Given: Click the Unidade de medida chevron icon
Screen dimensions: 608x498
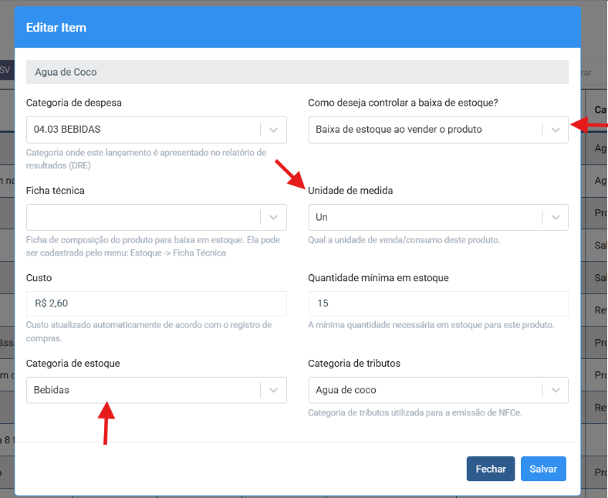Looking at the screenshot, I should pyautogui.click(x=556, y=218).
